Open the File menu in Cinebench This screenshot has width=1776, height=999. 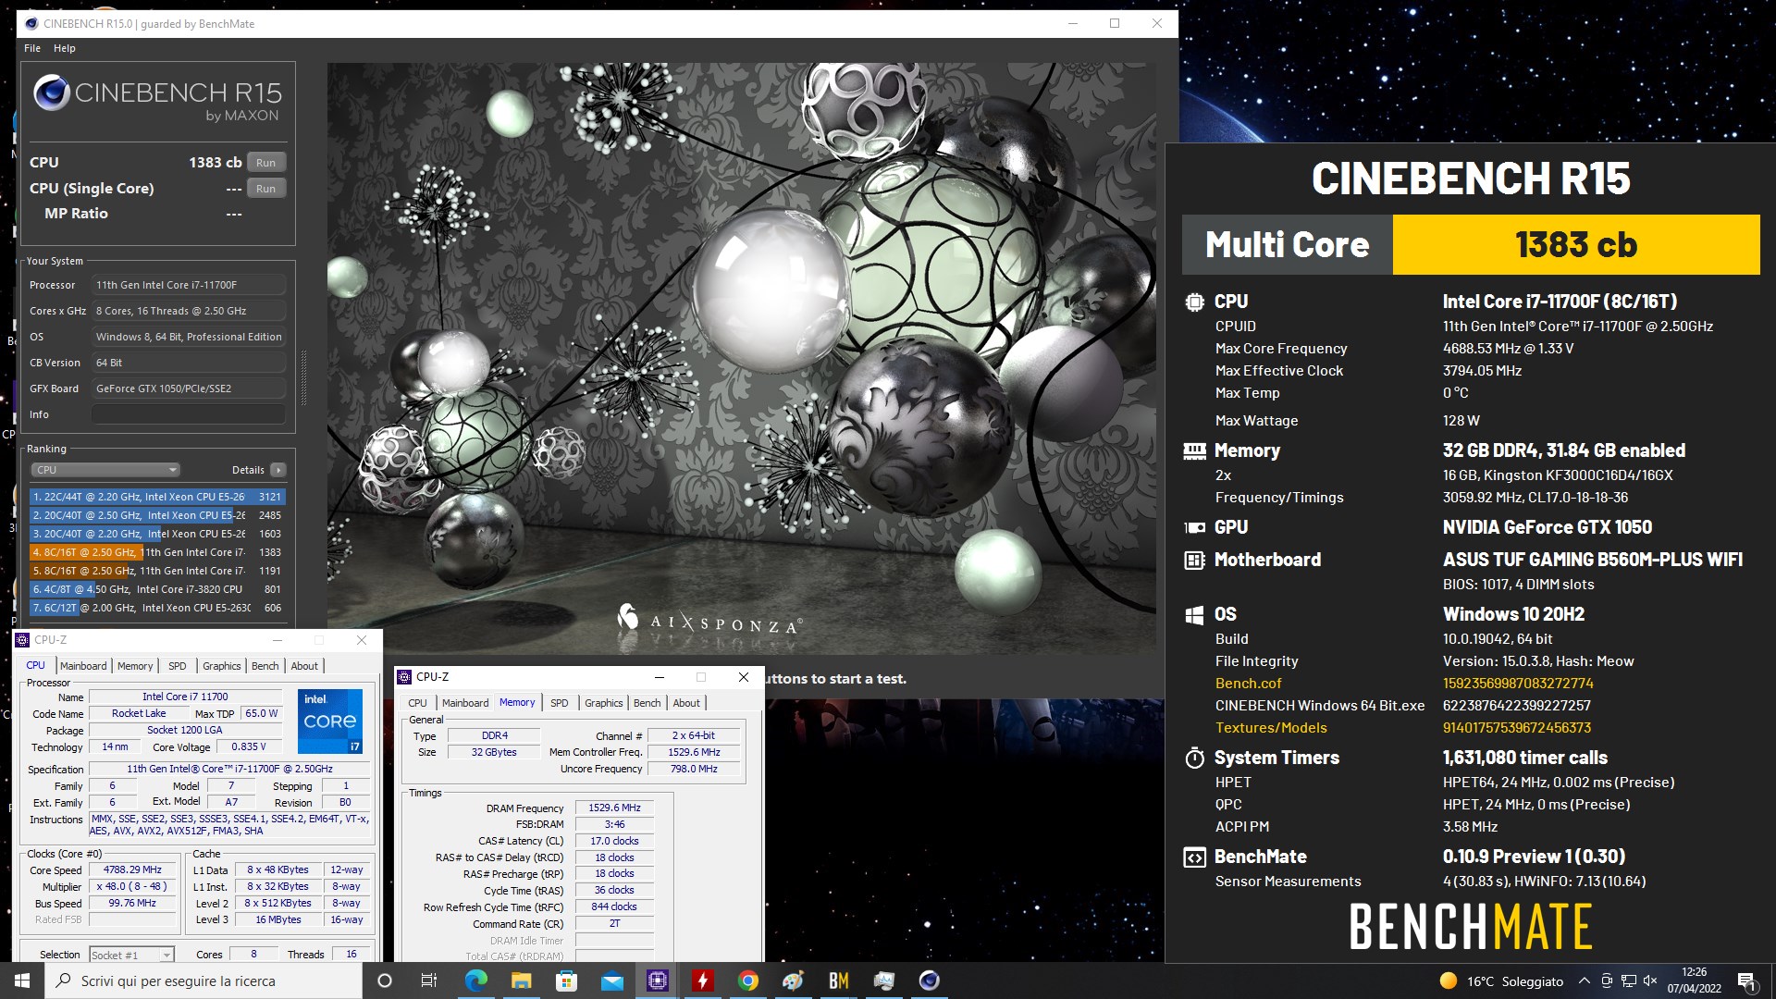coord(32,48)
